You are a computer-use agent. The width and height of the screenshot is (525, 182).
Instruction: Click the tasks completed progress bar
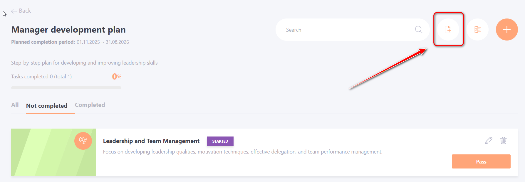(66, 88)
